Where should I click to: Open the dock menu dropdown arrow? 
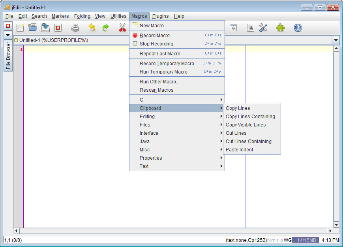tap(8, 35)
